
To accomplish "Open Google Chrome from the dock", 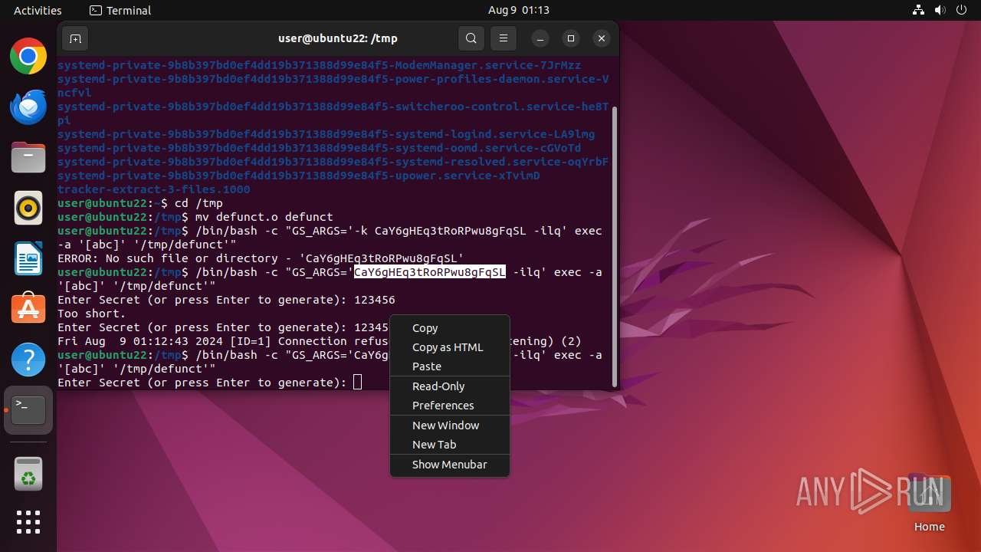I will point(28,56).
